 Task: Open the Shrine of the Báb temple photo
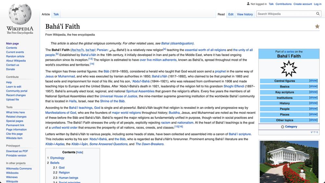[x=289, y=162]
